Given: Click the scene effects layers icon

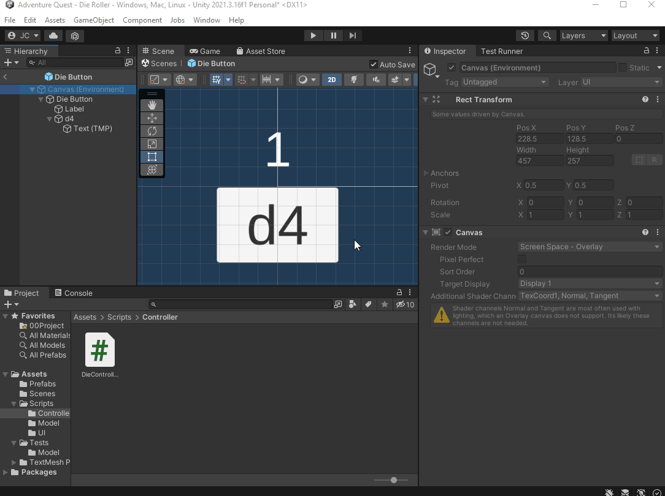Looking at the screenshot, I should pos(395,80).
